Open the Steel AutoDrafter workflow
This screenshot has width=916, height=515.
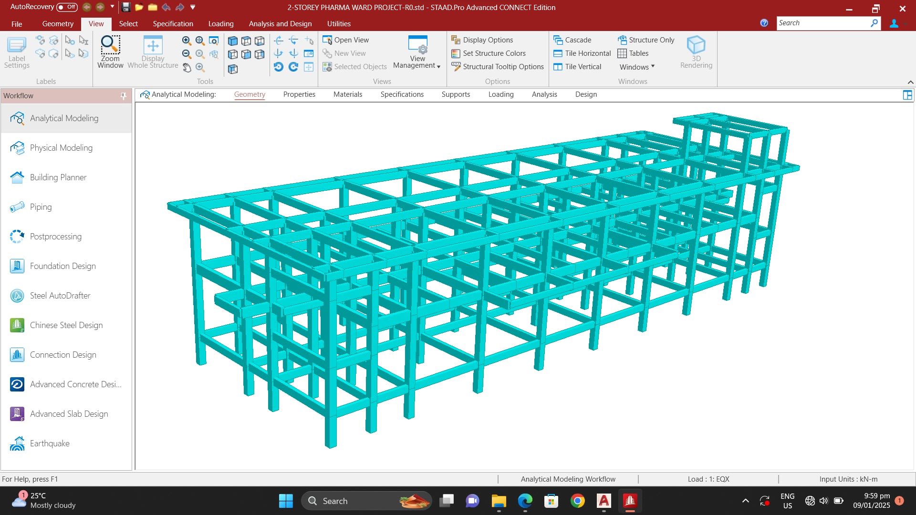[x=66, y=296]
